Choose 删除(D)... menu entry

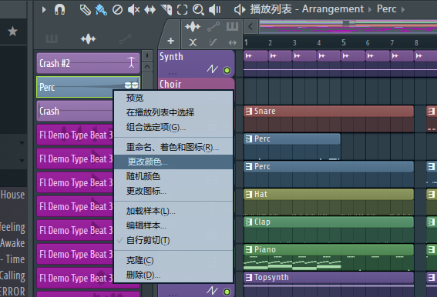click(x=173, y=275)
